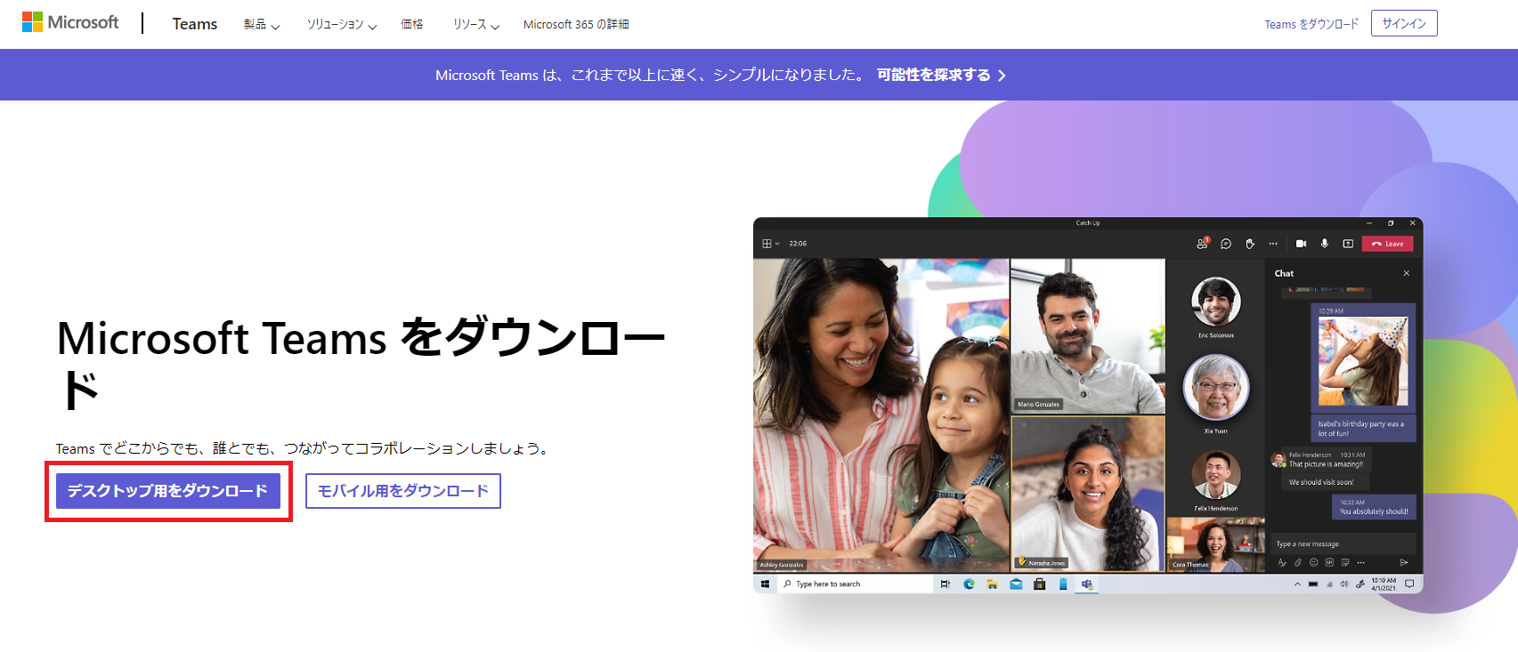
Task: Expand the ソリューション dropdown menu
Action: 342,25
